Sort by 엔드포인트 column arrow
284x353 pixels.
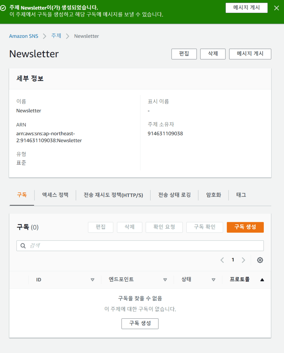click(165, 280)
